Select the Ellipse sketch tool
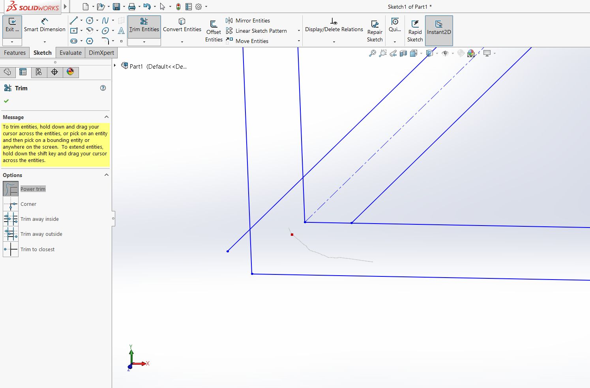The width and height of the screenshot is (590, 388). click(x=105, y=30)
